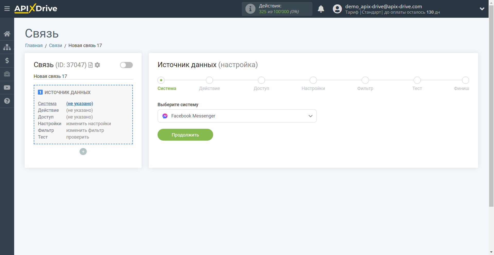Click изменить фильтр text
The image size is (494, 255).
pyautogui.click(x=85, y=130)
